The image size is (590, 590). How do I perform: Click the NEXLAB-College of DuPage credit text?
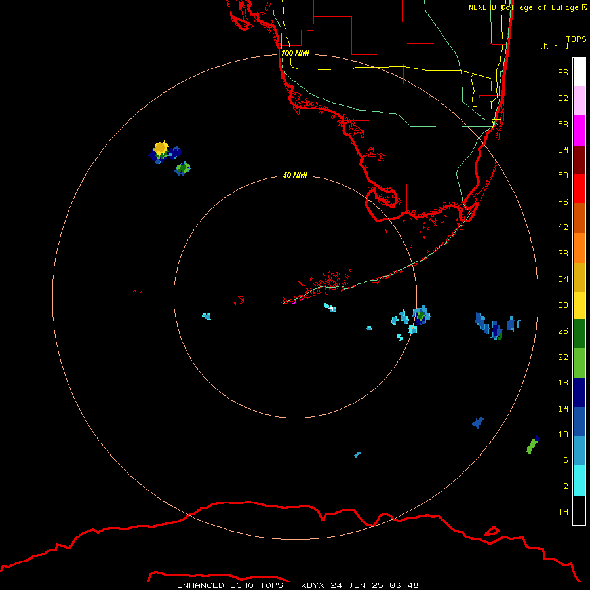point(523,7)
